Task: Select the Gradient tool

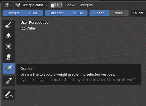Action: point(9,68)
